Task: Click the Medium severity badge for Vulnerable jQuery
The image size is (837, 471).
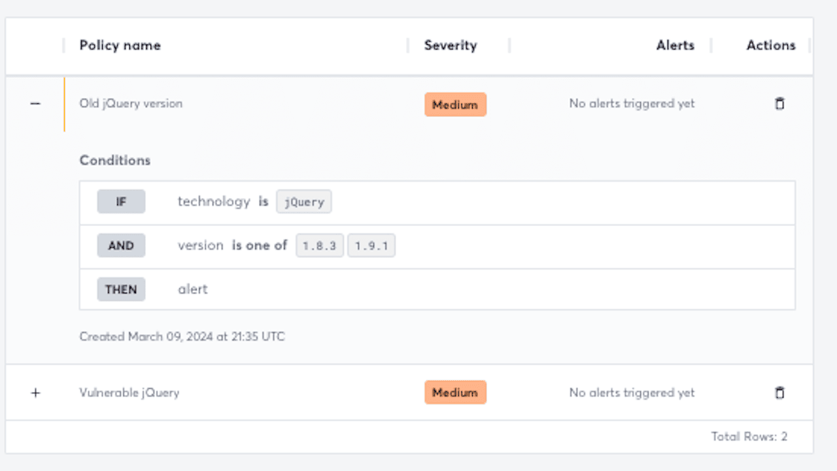Action: [x=455, y=392]
